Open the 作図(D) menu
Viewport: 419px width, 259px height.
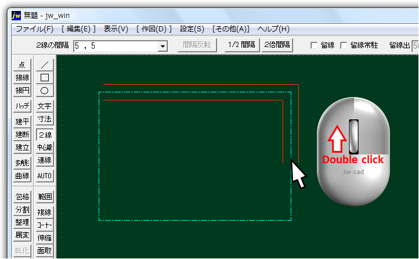(x=154, y=28)
